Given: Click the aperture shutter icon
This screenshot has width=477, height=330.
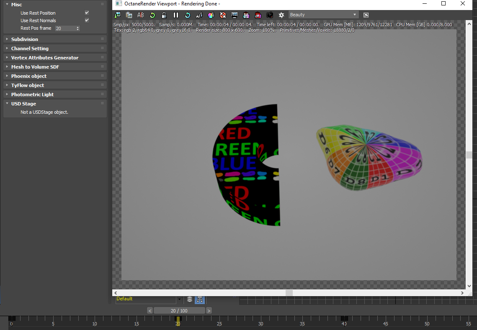Looking at the screenshot, I should tap(281, 15).
